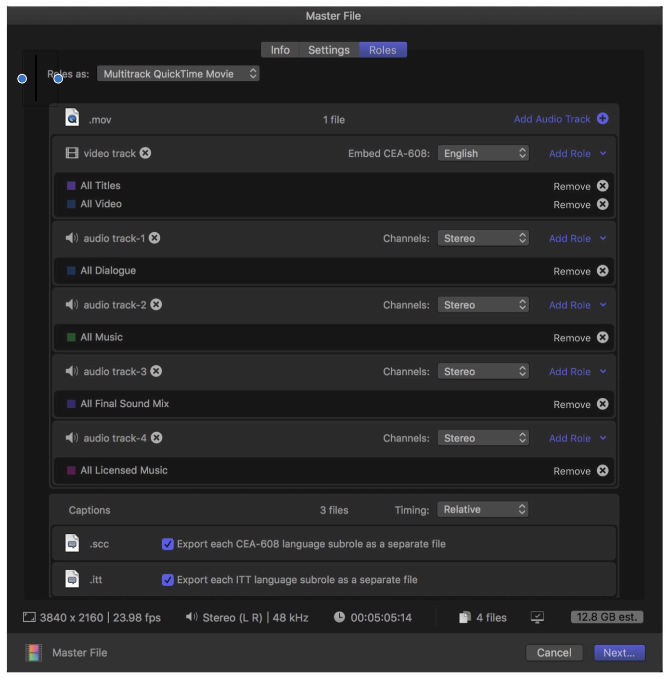Click the Cancel button
This screenshot has width=668, height=678.
(x=554, y=653)
